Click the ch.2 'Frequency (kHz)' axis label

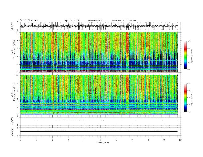pyautogui.click(x=14, y=91)
